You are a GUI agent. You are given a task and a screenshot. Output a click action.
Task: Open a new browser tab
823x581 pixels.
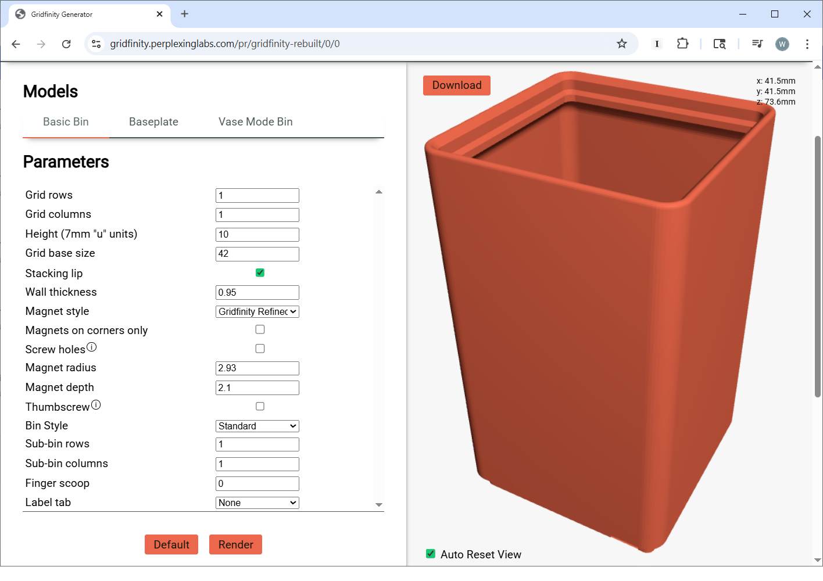click(184, 14)
